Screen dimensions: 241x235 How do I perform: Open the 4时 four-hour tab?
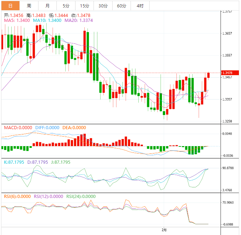click(140, 6)
